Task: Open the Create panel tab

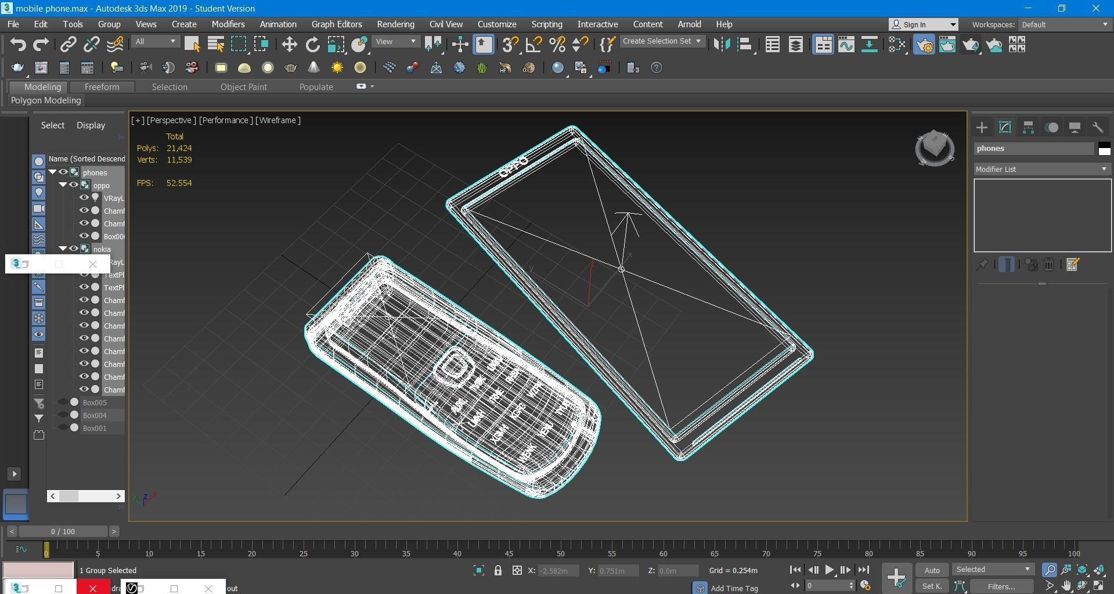Action: click(982, 128)
